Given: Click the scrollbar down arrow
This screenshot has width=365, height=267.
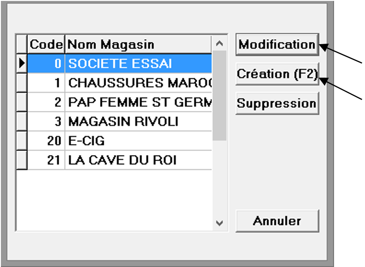Looking at the screenshot, I should point(219,223).
